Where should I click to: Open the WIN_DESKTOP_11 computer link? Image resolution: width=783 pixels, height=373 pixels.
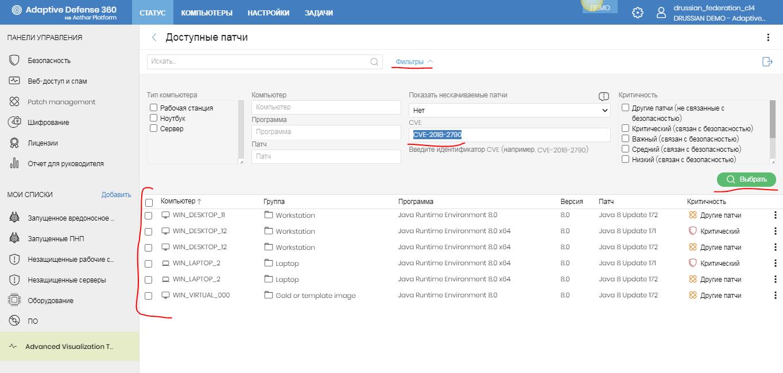tap(199, 215)
